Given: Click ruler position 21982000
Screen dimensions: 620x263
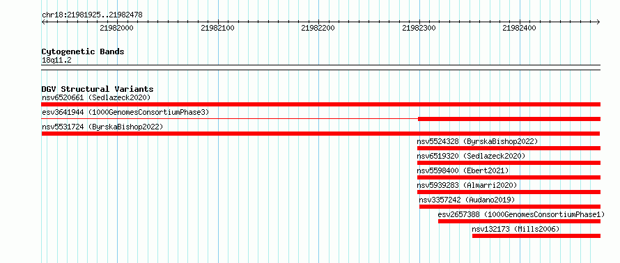Looking at the screenshot, I should tap(116, 28).
